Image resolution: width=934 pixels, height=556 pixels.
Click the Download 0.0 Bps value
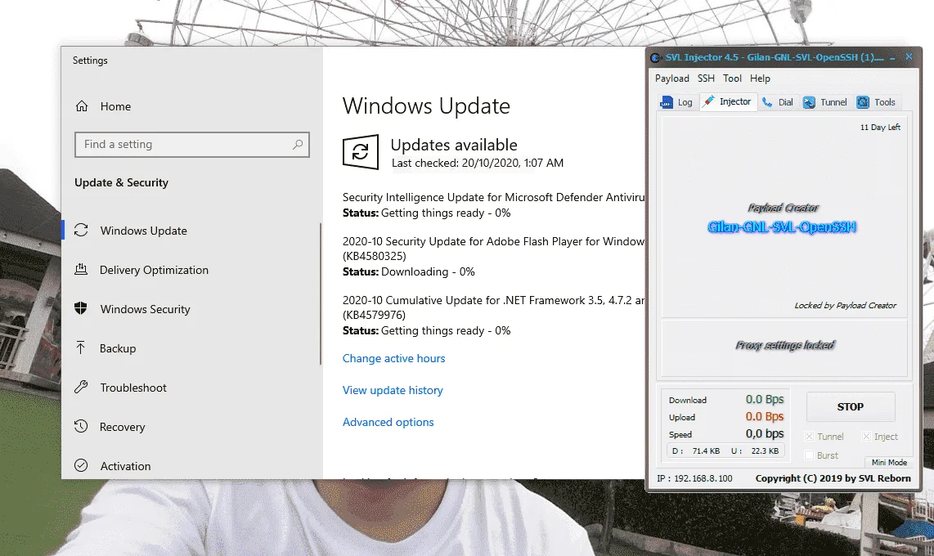coord(764,399)
